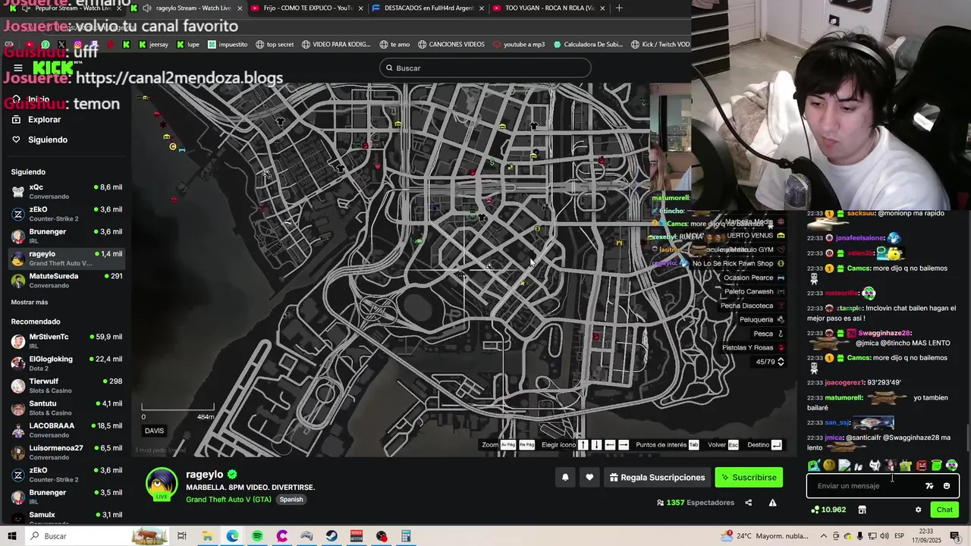This screenshot has height=546, width=971.
Task: Open a new browser tab
Action: 619,8
